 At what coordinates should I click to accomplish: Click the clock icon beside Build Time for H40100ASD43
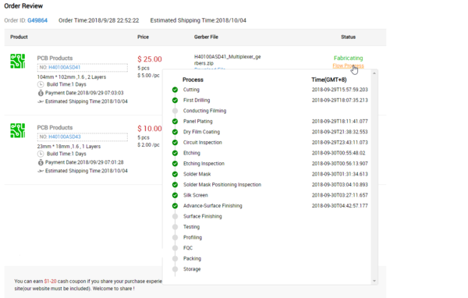[41, 154]
